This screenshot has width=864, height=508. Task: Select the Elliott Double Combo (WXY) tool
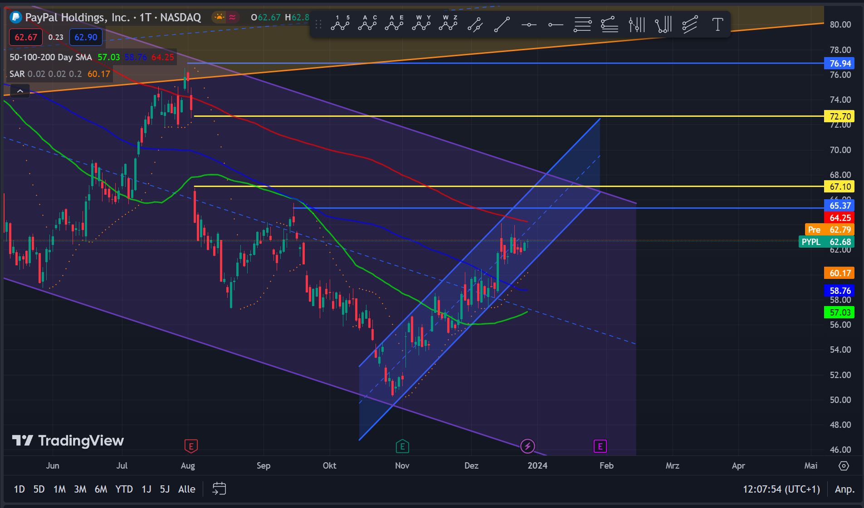point(421,24)
